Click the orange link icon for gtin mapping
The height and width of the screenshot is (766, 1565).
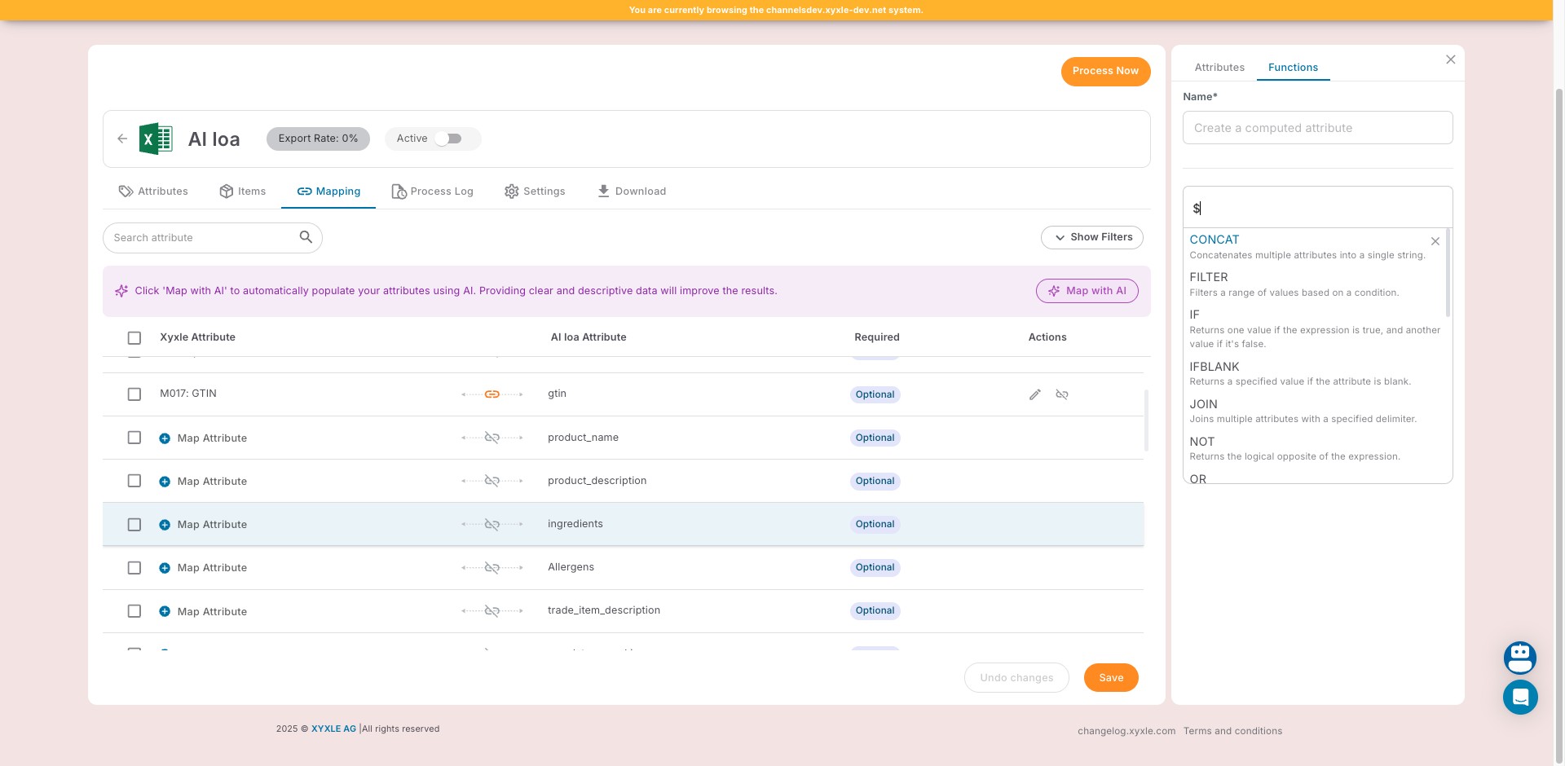[492, 394]
